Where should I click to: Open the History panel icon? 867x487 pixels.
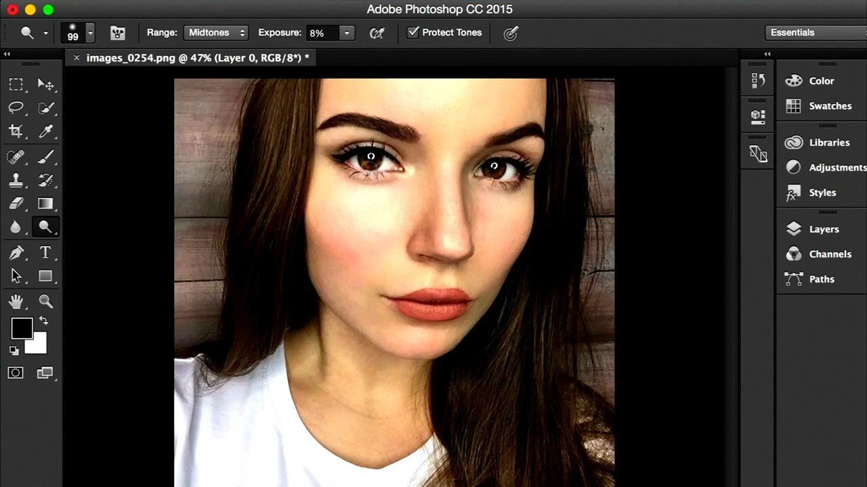click(758, 80)
